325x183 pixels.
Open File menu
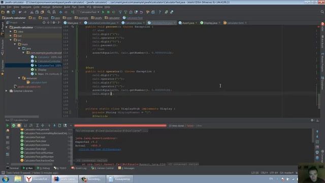(x=3, y=7)
